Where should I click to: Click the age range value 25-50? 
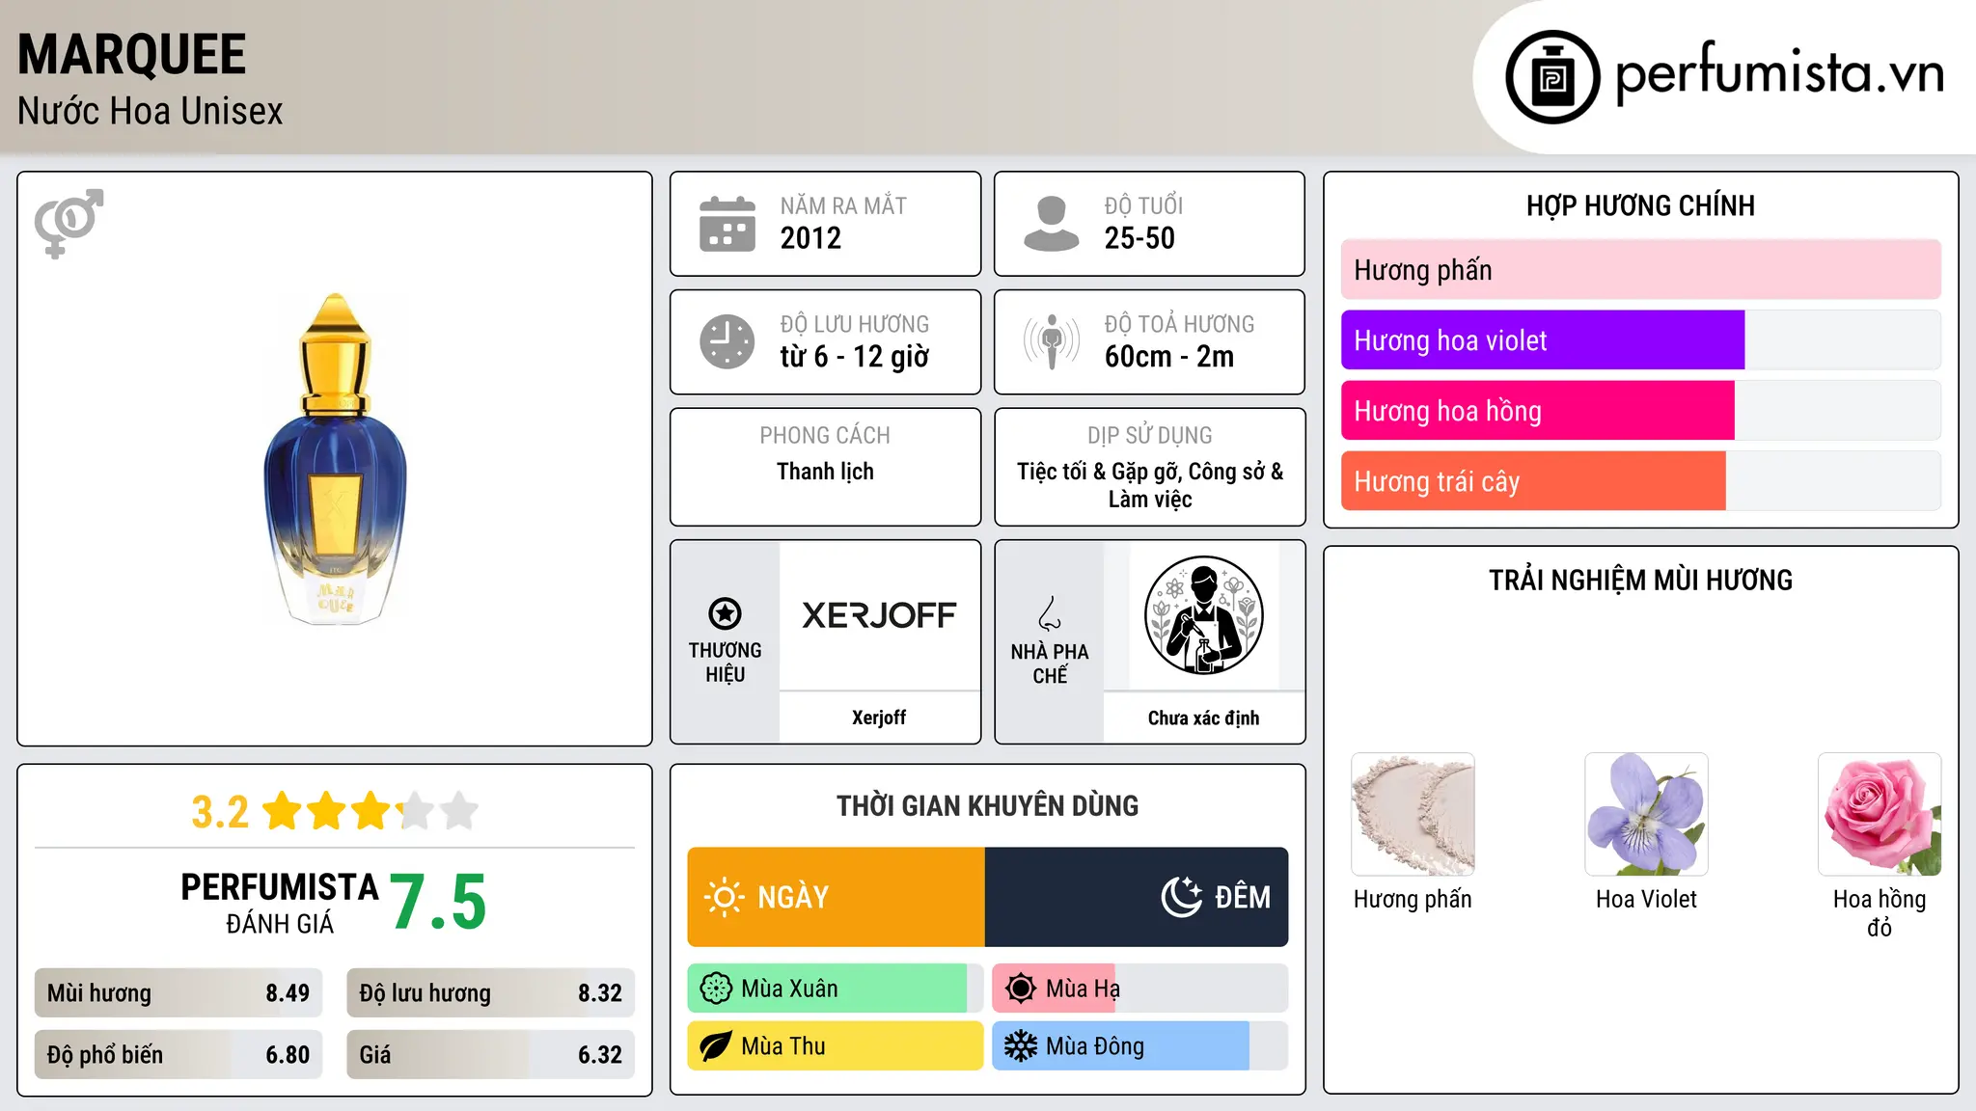point(1139,238)
